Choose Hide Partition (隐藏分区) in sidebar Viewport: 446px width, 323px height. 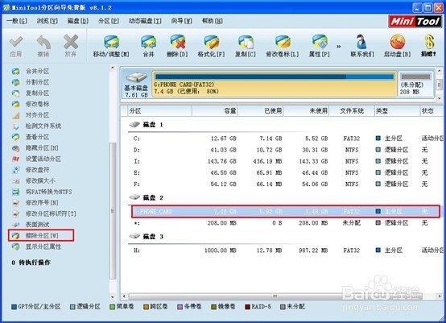42,147
